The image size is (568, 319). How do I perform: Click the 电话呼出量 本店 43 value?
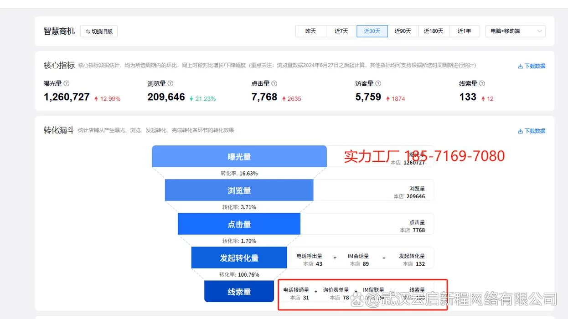[313, 264]
